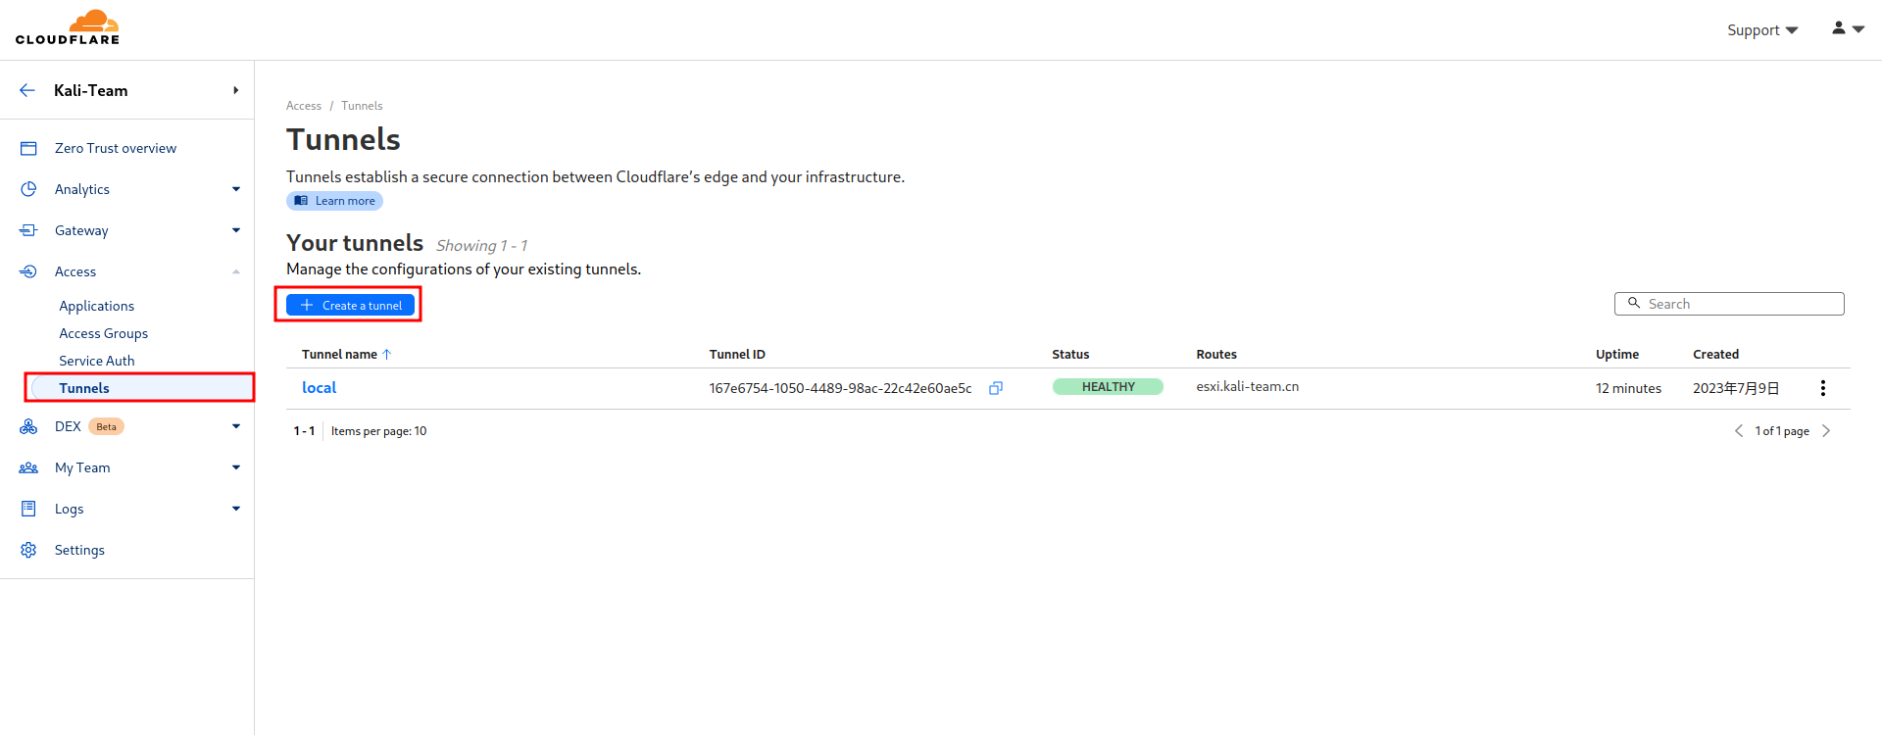Open the Access Groups page
The width and height of the screenshot is (1882, 735).
pyautogui.click(x=103, y=333)
